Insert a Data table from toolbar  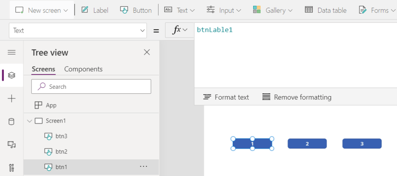tap(326, 10)
